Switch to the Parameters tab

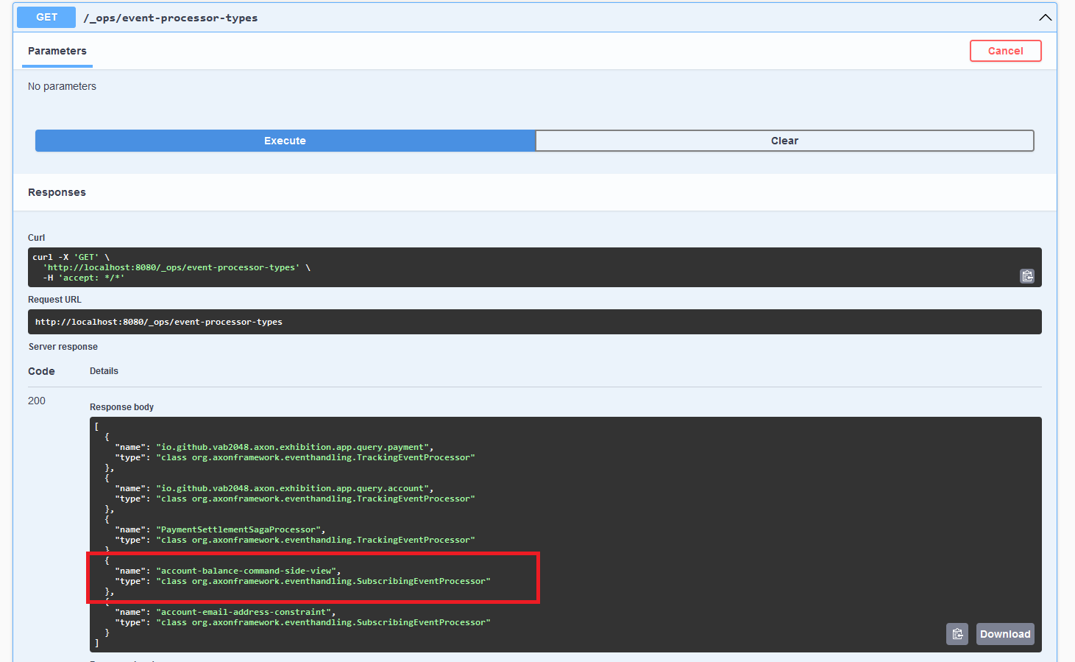click(57, 51)
